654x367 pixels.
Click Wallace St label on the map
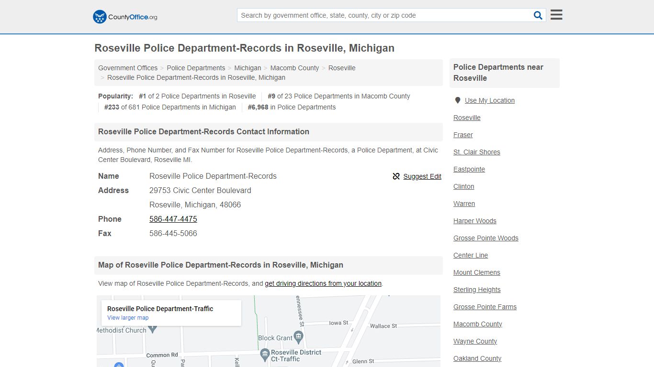[x=383, y=326]
